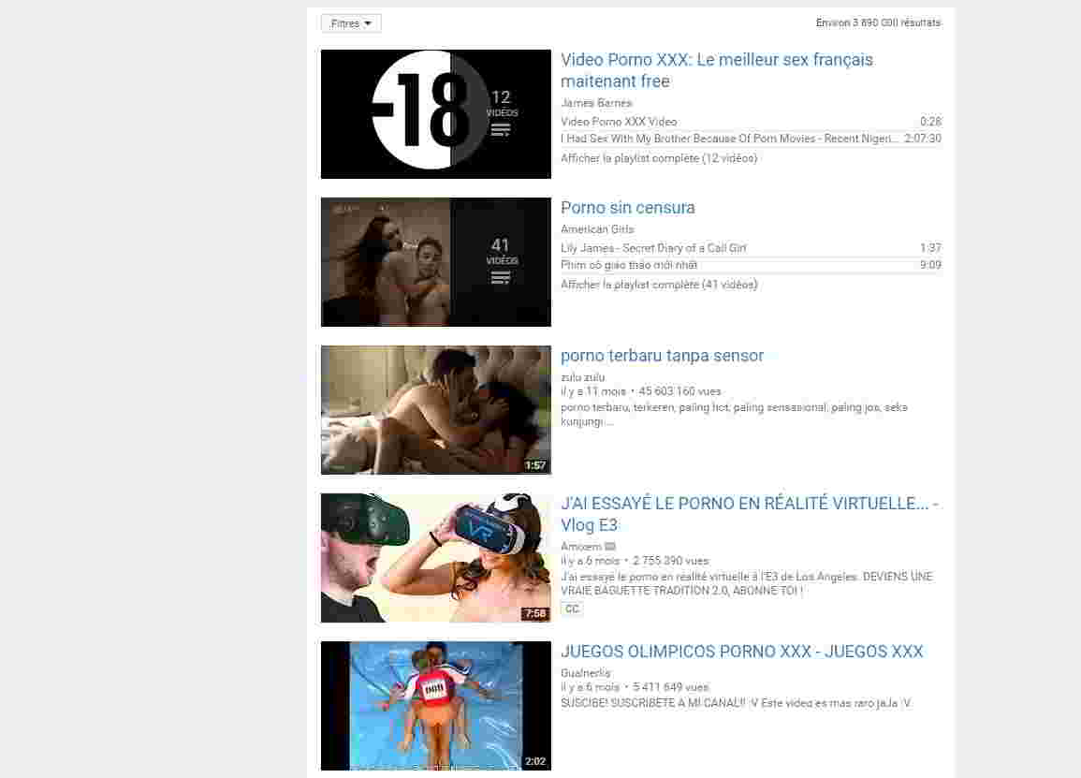Viewport: 1081px width, 778px height.
Task: Click the 7:58 duration badge on the VR thumbnail
Action: (535, 614)
